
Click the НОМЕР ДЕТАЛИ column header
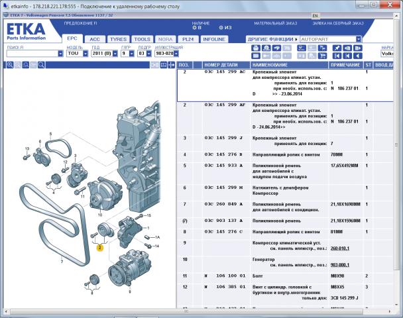click(x=226, y=65)
